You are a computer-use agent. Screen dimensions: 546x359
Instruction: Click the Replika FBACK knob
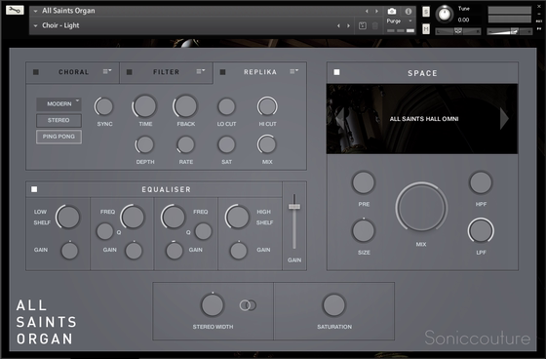[185, 105]
